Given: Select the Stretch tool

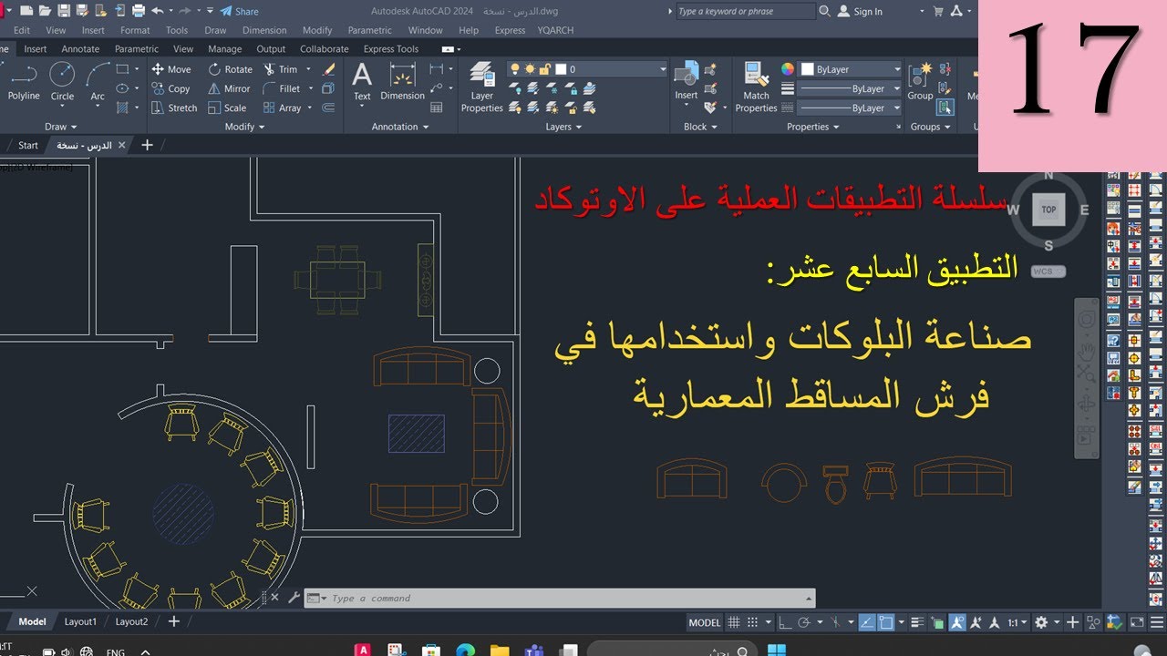Looking at the screenshot, I should point(174,108).
